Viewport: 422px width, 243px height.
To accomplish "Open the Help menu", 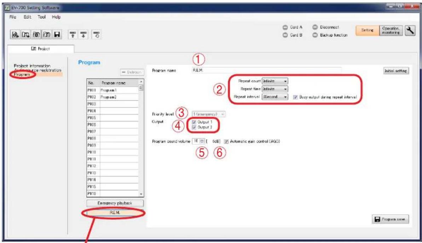I will click(56, 17).
